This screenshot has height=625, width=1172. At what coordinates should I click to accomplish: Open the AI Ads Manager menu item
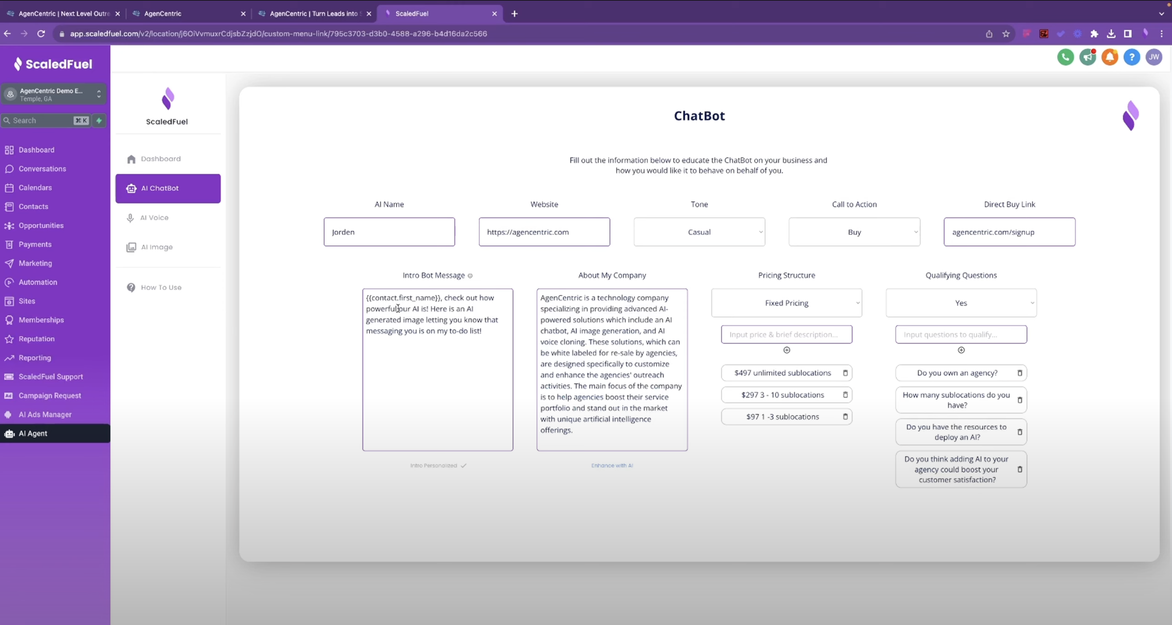click(x=45, y=414)
